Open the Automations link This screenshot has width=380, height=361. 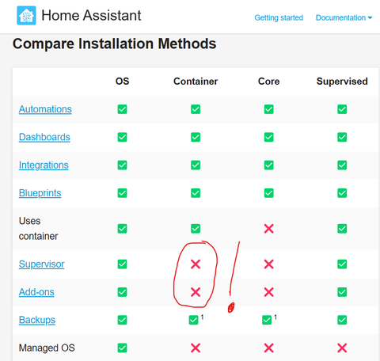click(x=45, y=109)
